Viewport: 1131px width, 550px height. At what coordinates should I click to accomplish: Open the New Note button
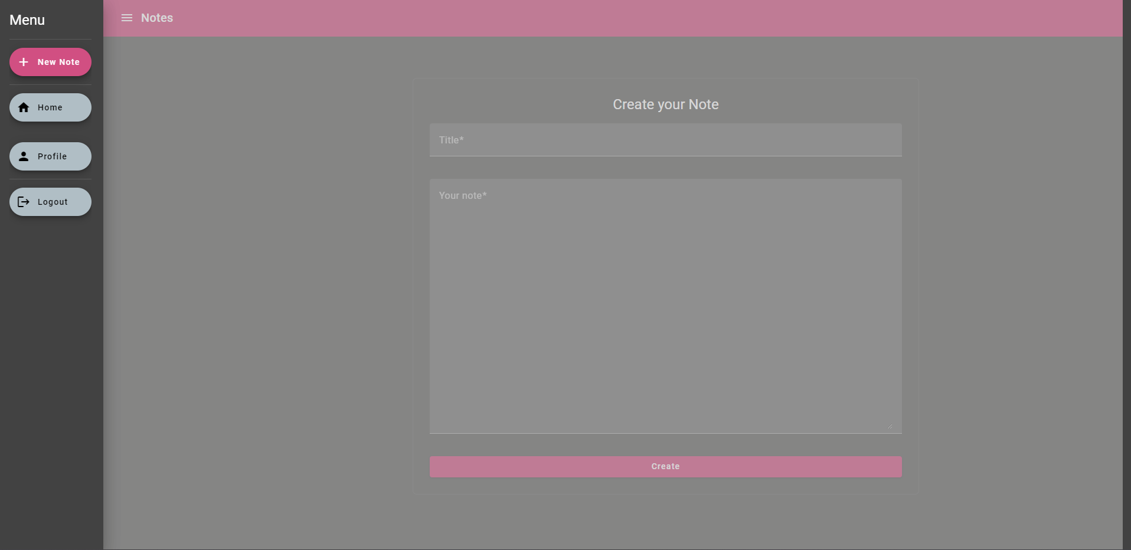(50, 62)
